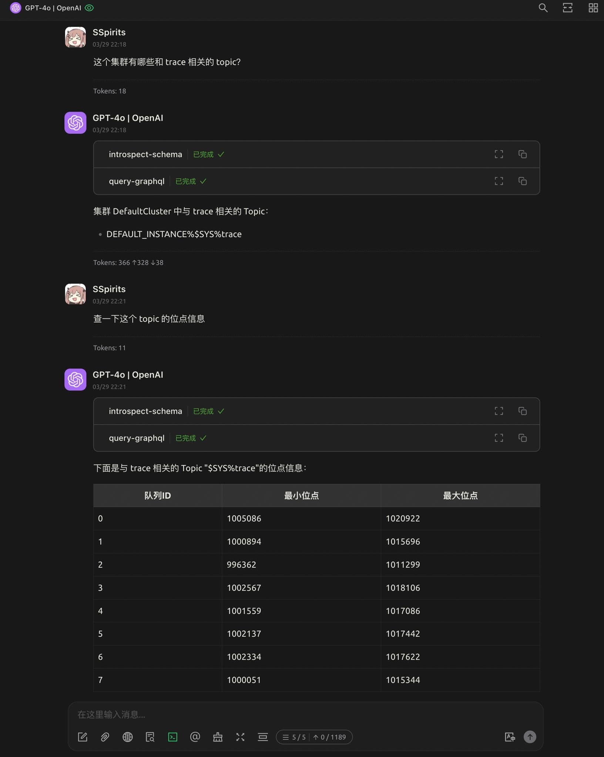
Task: Expand input box to fullscreen with arrows icon
Action: 240,737
